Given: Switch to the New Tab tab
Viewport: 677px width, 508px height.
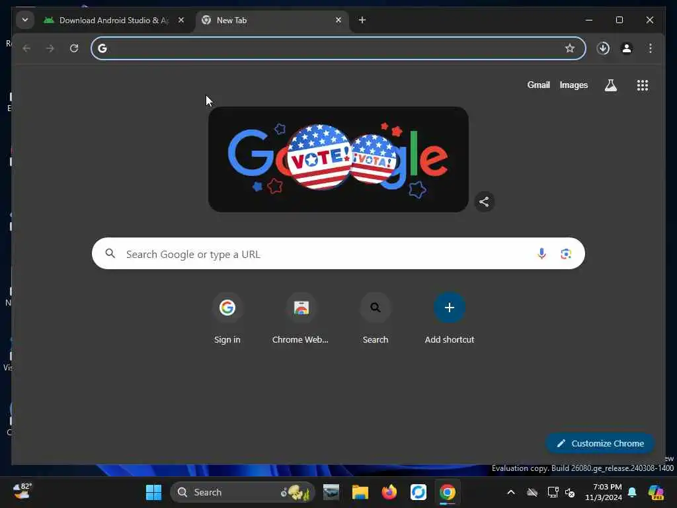Looking at the screenshot, I should tap(272, 21).
